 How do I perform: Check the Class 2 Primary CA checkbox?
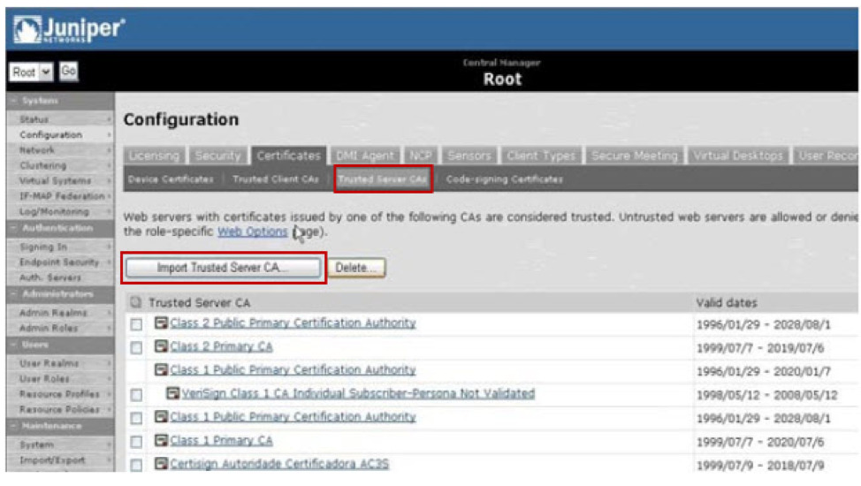[136, 348]
